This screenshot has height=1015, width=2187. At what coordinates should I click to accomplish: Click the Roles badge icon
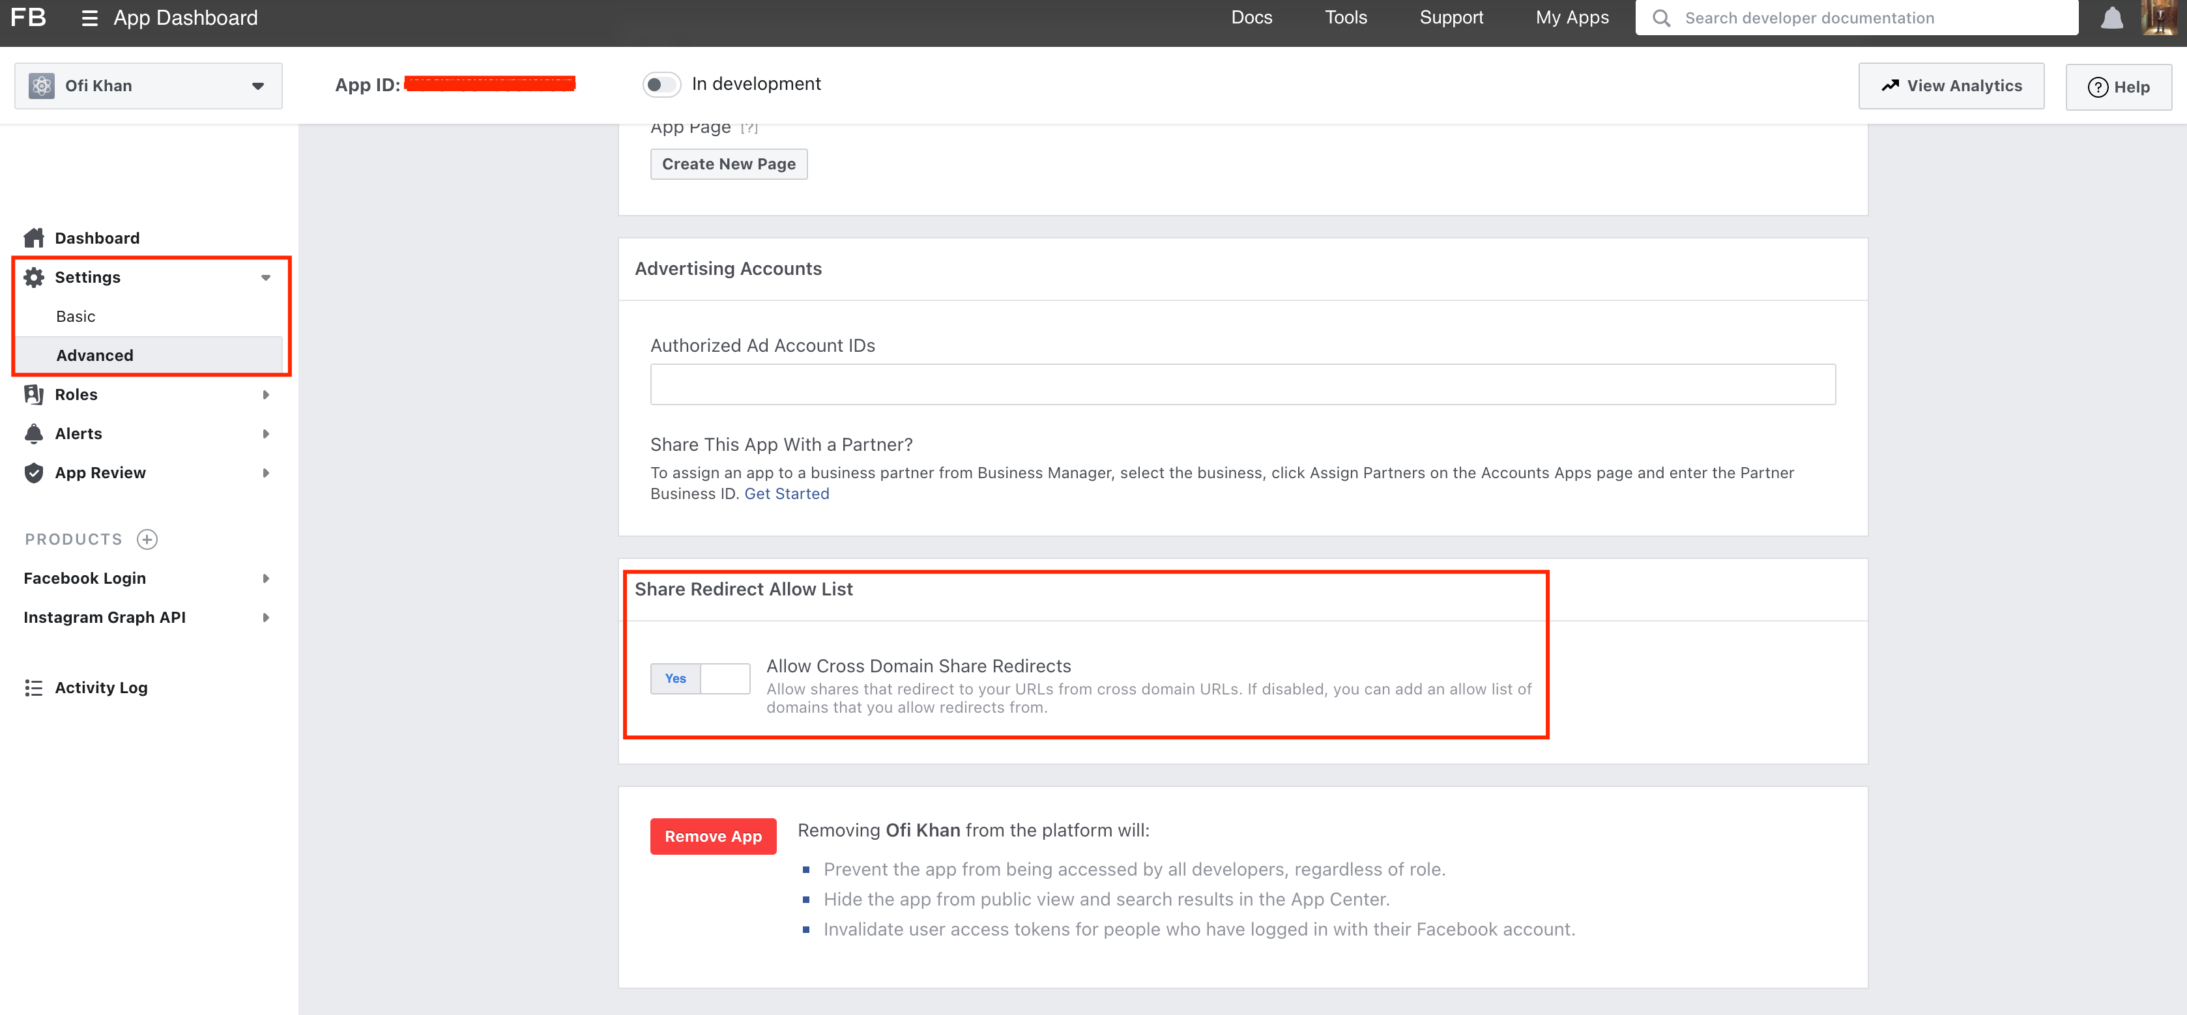(34, 393)
